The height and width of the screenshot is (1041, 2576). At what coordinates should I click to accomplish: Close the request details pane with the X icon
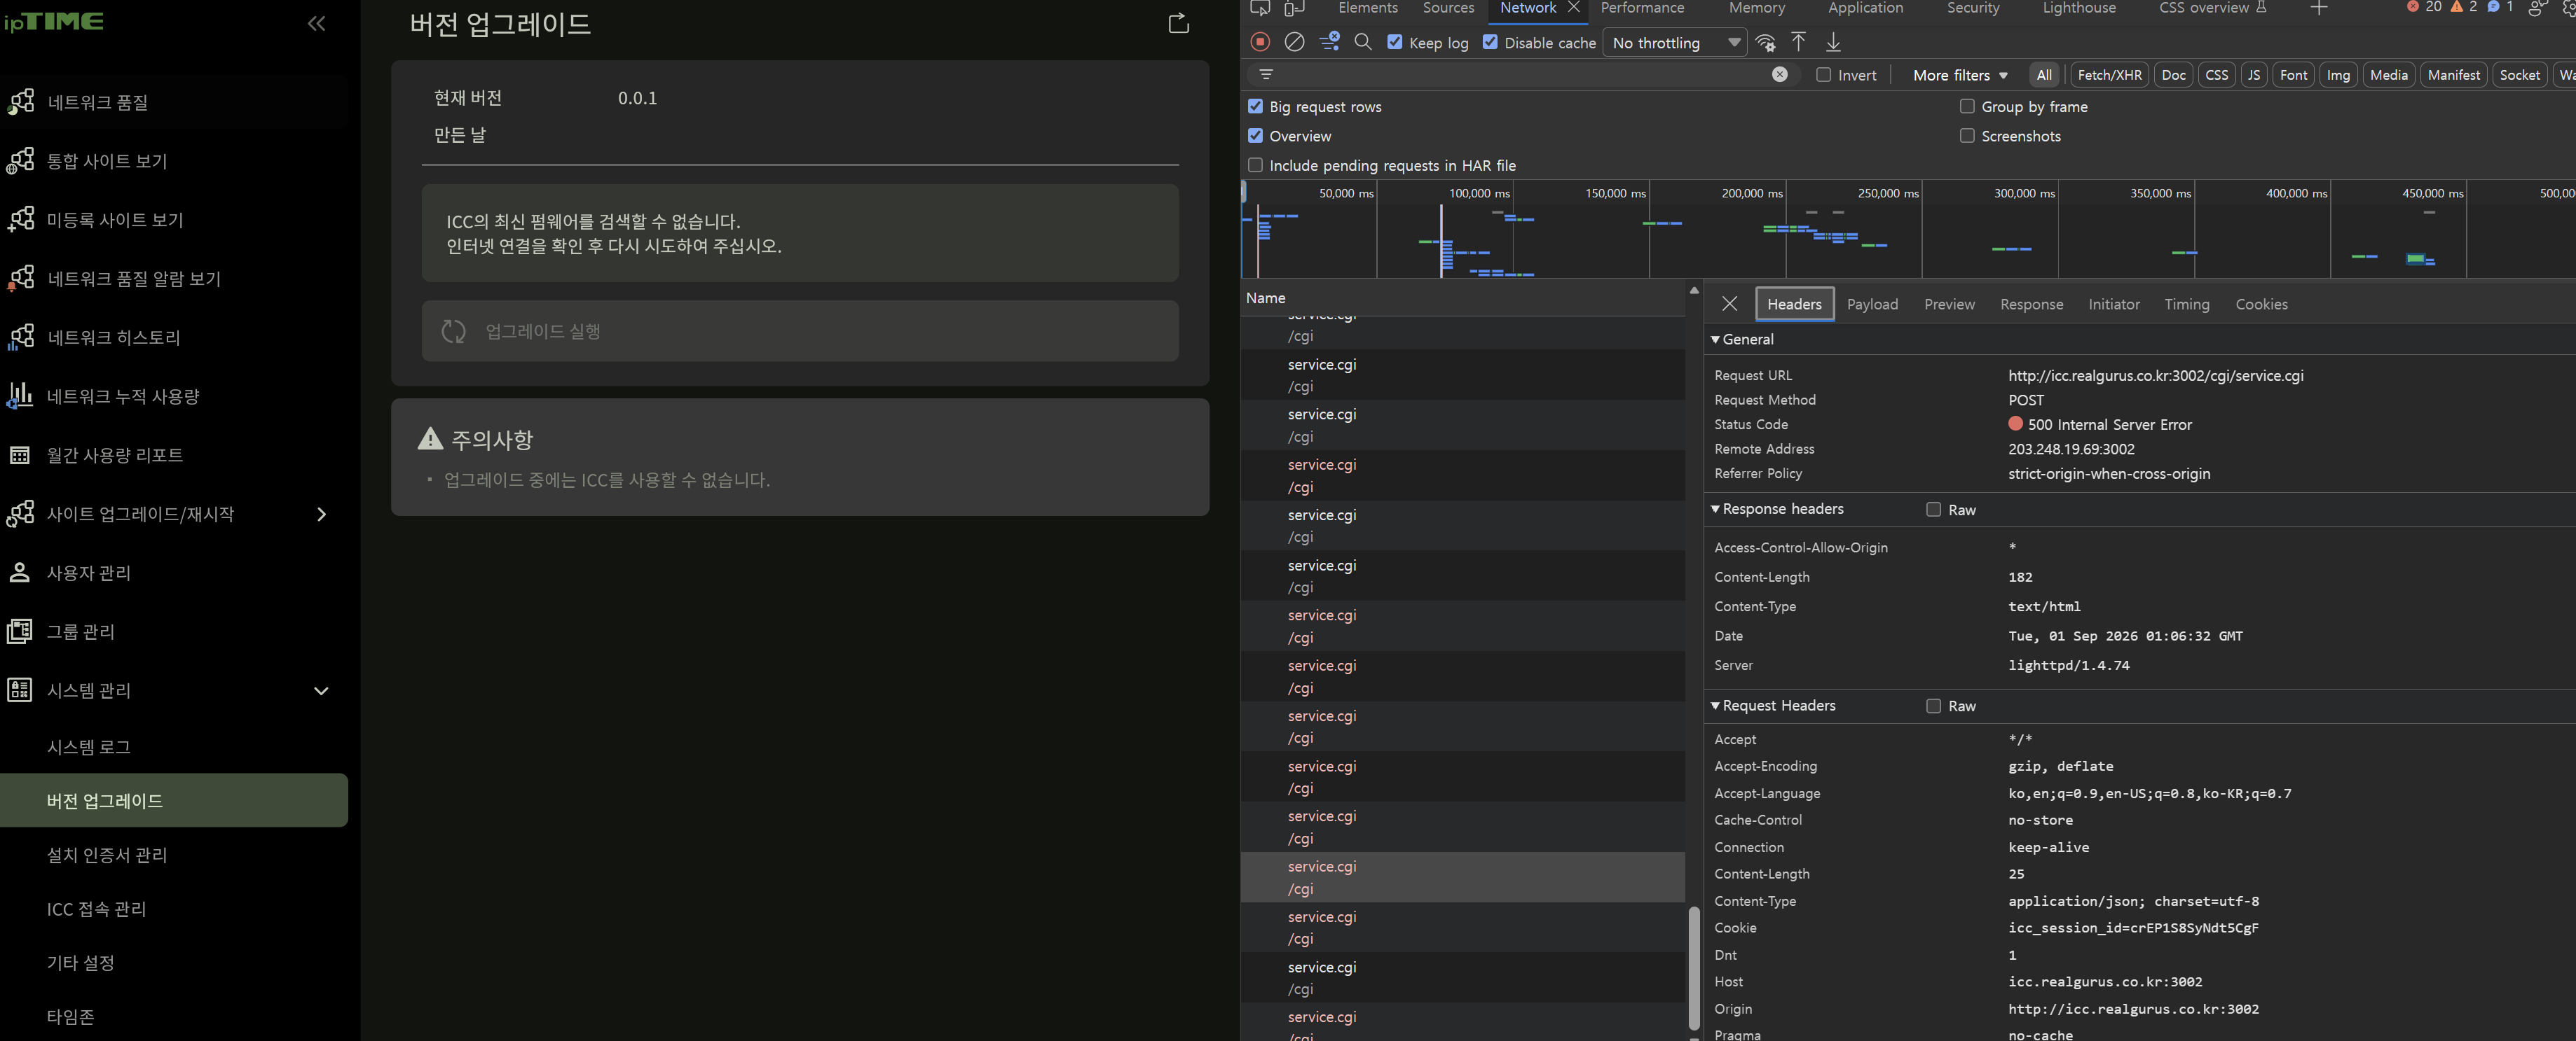(1729, 304)
